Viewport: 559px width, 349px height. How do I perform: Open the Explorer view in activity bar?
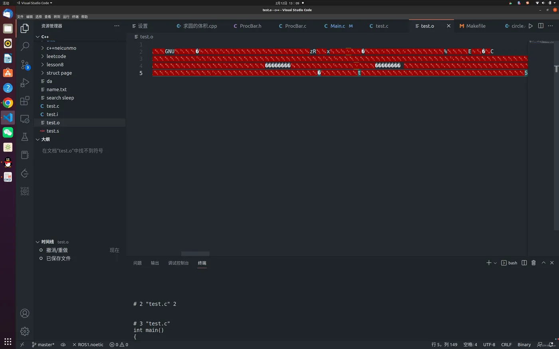[x=25, y=28]
